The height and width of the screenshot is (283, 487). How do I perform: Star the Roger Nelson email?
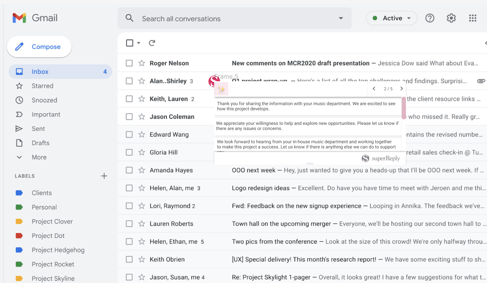[x=142, y=63]
